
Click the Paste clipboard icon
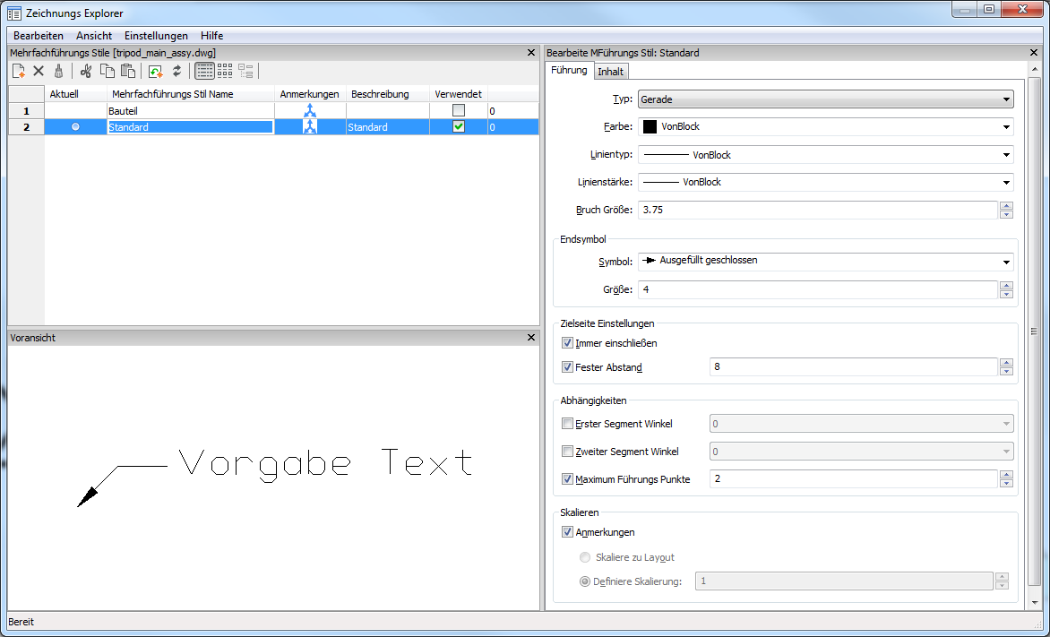[128, 71]
